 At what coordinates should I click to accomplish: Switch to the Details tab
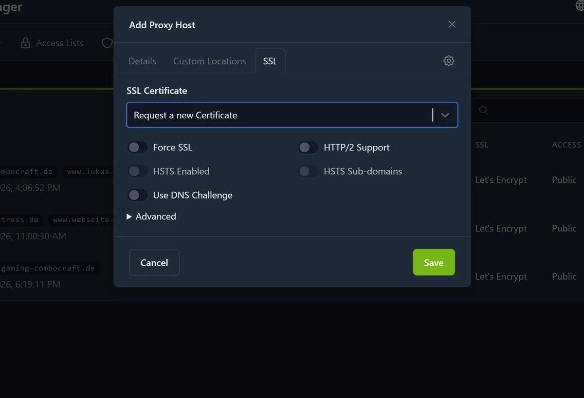coord(142,61)
